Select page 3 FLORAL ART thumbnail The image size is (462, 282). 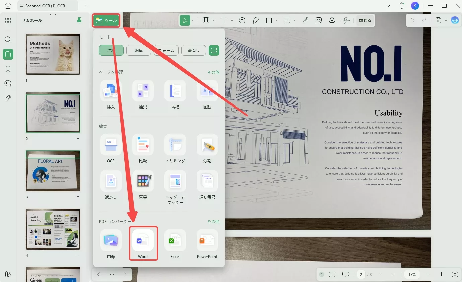point(53,171)
